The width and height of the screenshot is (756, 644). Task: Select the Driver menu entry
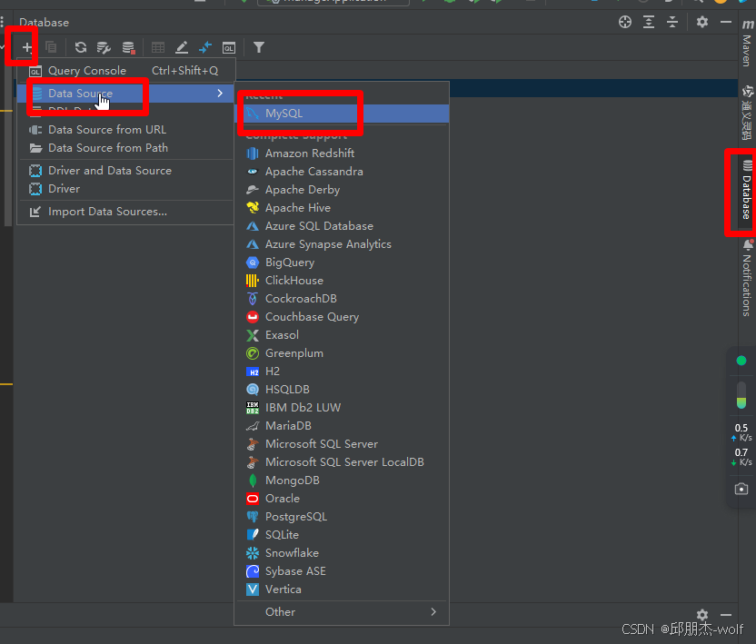pyautogui.click(x=126, y=189)
